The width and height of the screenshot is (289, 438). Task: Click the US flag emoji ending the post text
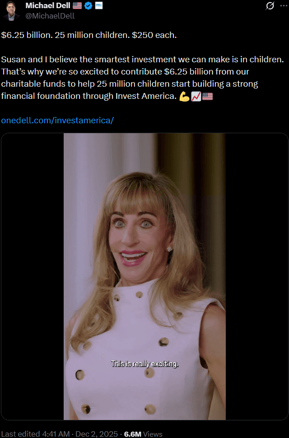207,96
